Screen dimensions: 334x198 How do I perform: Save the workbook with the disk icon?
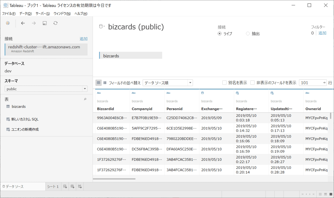pos(45,23)
